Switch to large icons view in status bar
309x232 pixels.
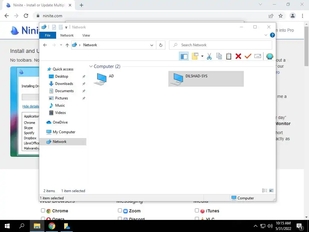(271, 190)
